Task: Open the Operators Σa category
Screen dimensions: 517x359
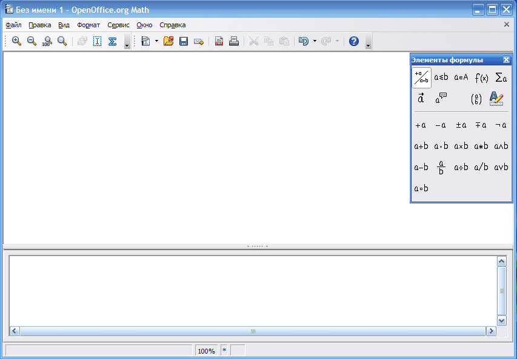Action: click(501, 77)
